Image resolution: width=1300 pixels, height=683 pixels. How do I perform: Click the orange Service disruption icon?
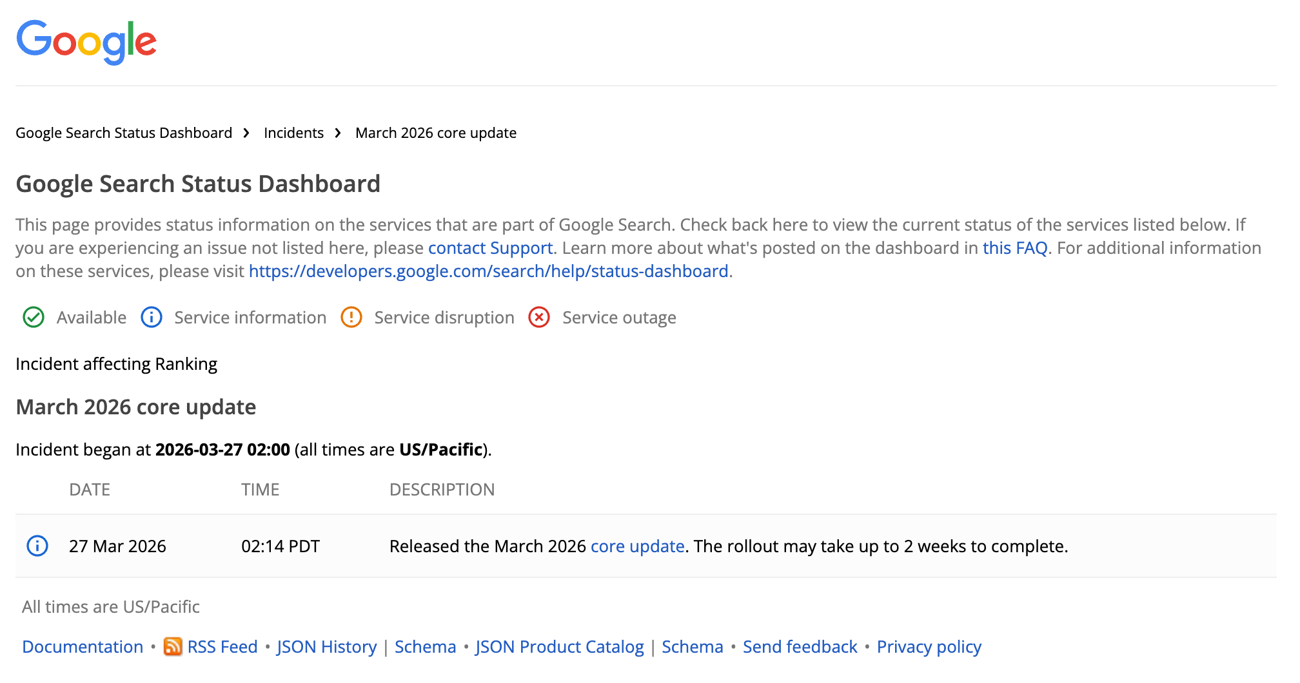coord(351,318)
